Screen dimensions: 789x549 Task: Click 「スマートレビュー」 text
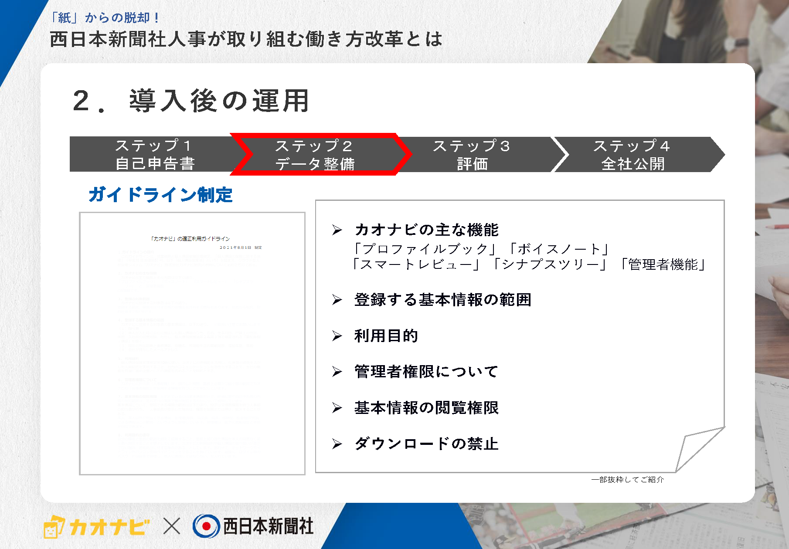pos(416,264)
